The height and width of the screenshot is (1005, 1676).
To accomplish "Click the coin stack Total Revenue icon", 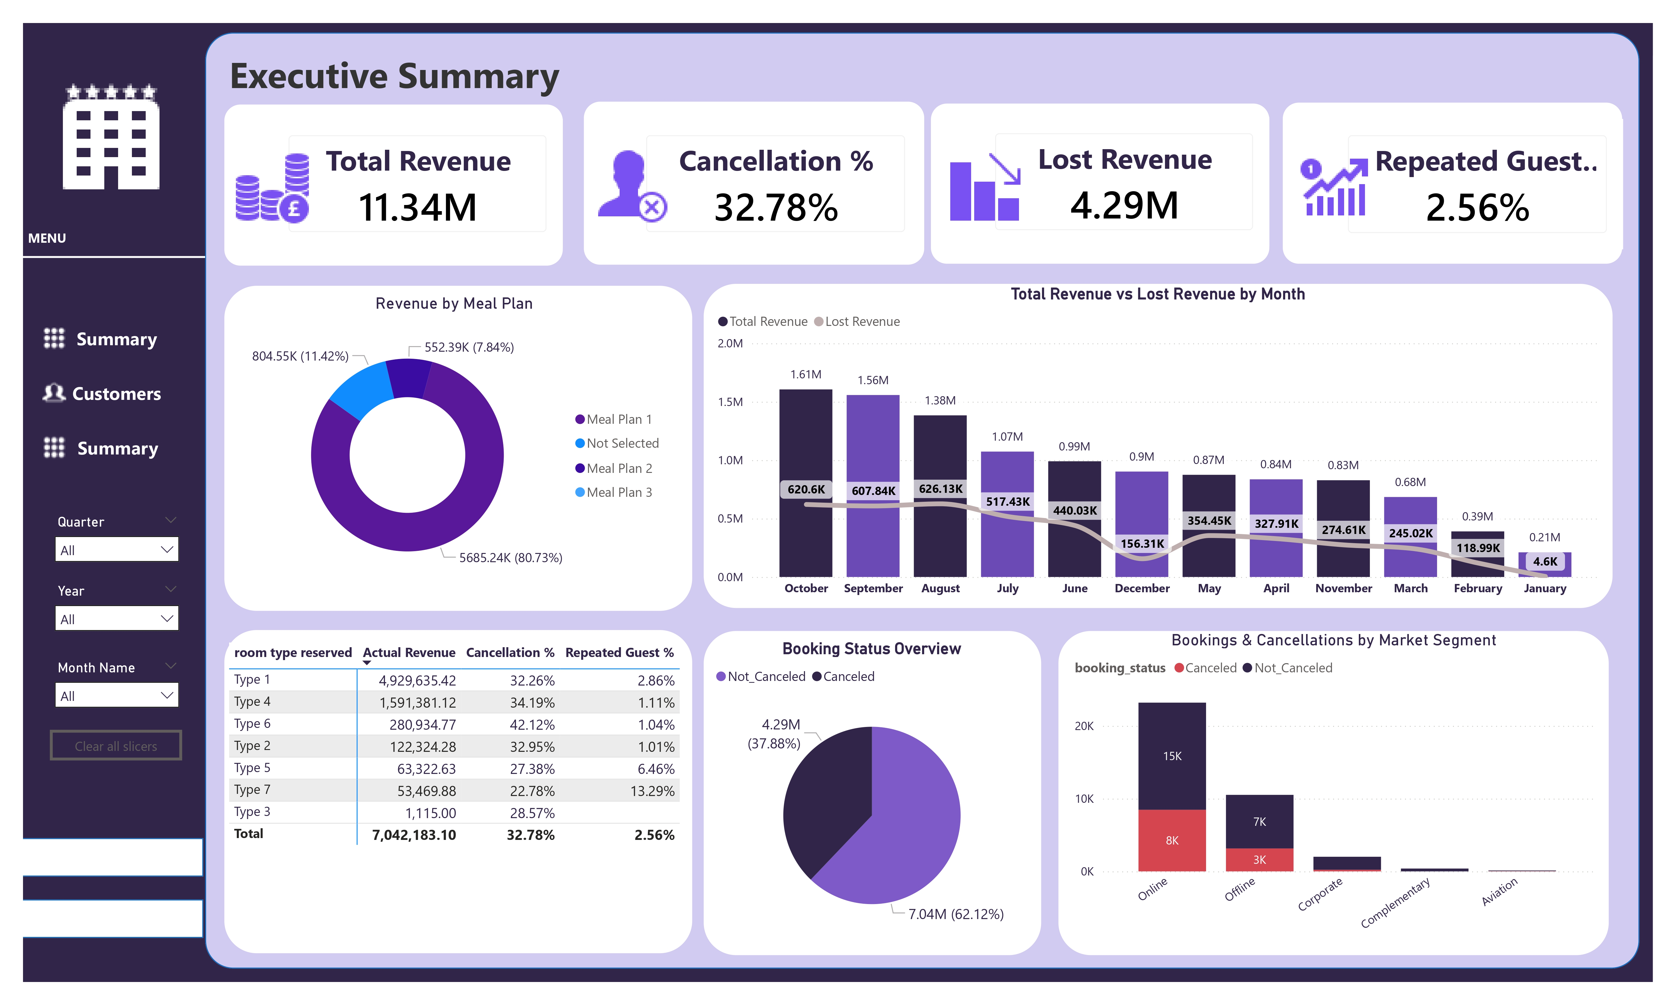I will (272, 187).
